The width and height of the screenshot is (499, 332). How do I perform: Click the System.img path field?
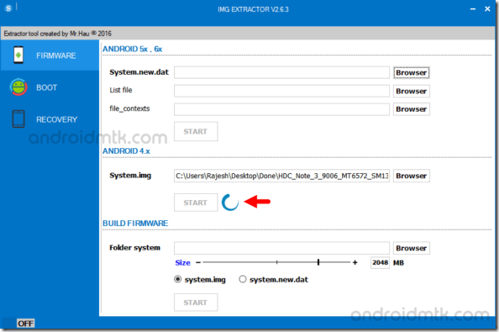click(281, 176)
